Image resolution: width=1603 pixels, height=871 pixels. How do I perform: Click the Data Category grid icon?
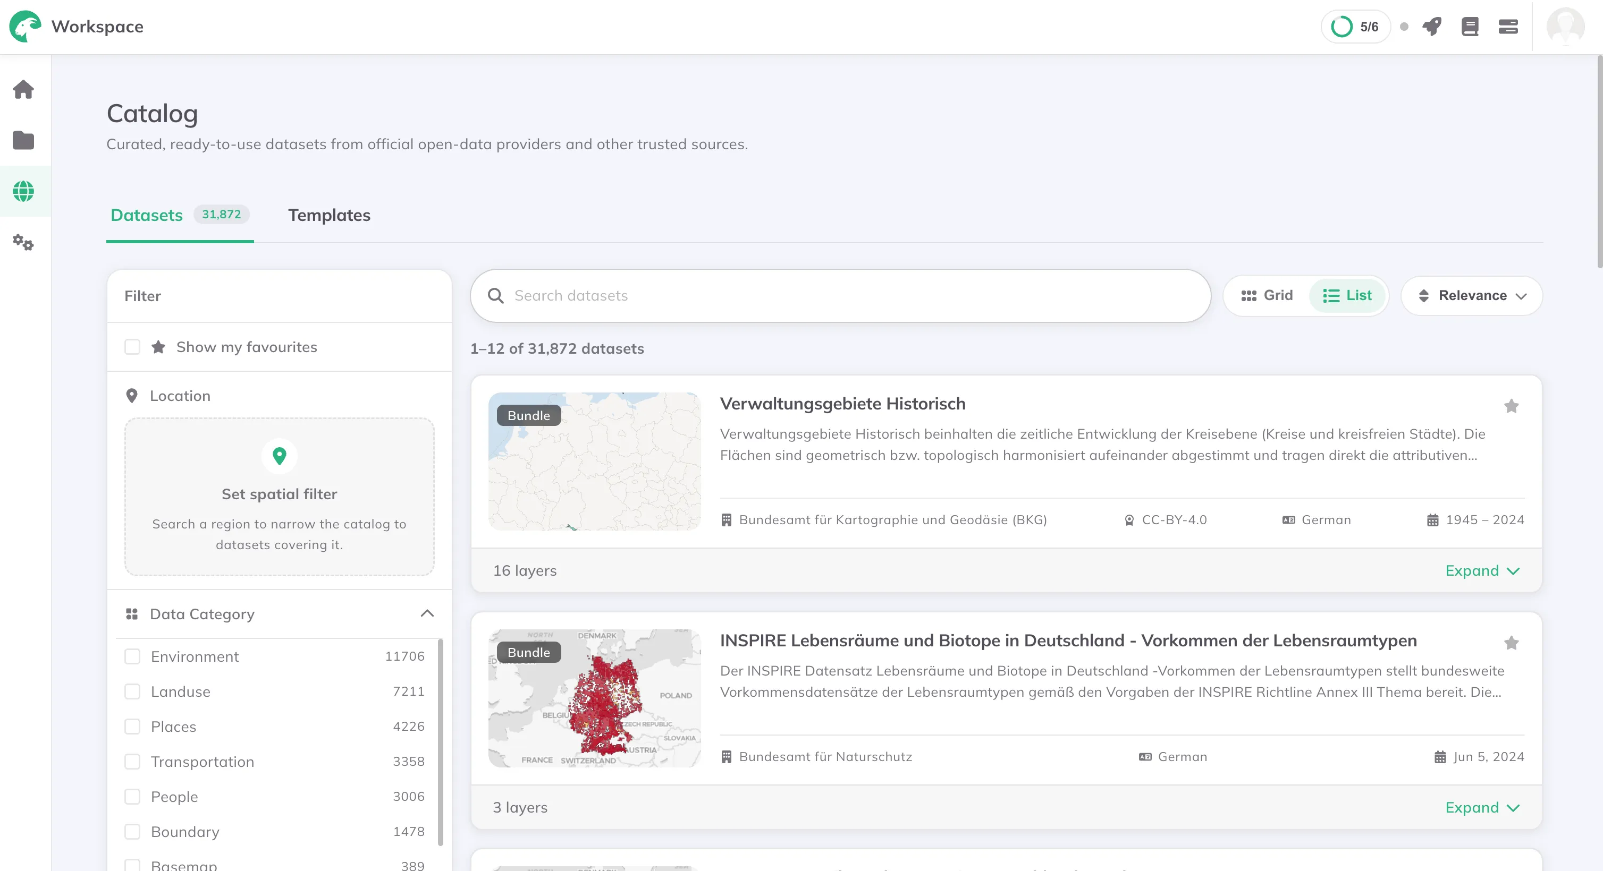point(132,614)
